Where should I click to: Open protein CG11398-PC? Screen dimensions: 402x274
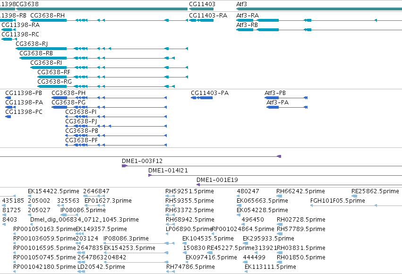(24, 112)
